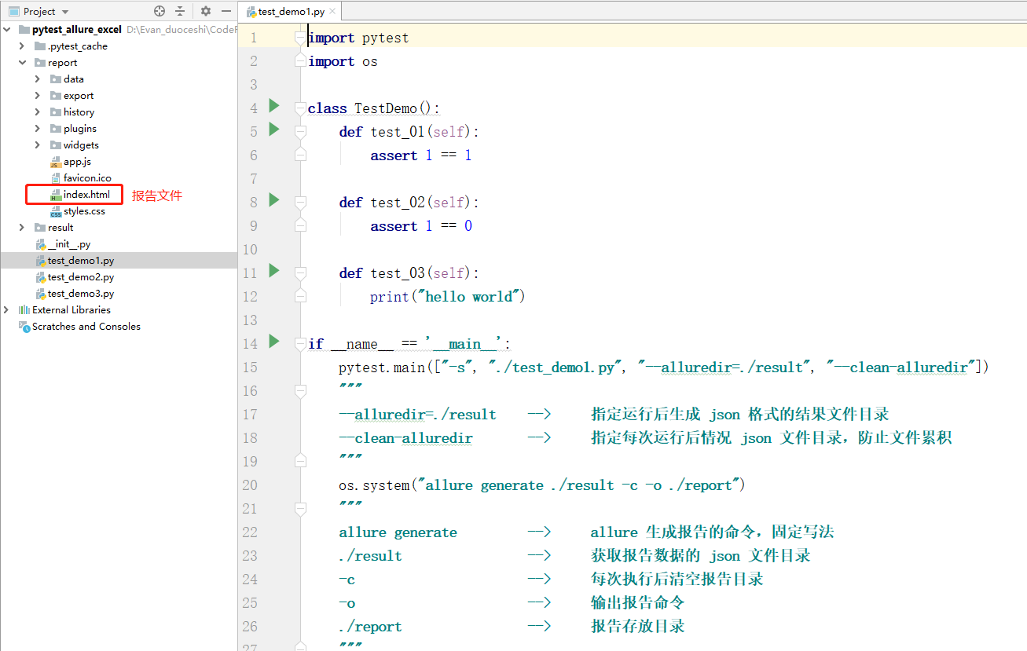Image resolution: width=1027 pixels, height=651 pixels.
Task: Hide the Project panel with minimize icon
Action: pyautogui.click(x=226, y=11)
